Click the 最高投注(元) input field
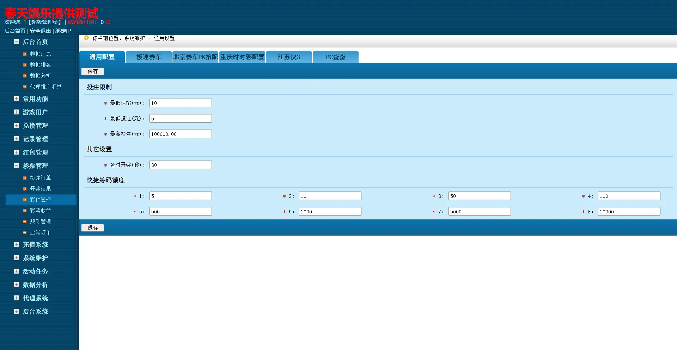Screen dimensions: 677x350 point(181,134)
